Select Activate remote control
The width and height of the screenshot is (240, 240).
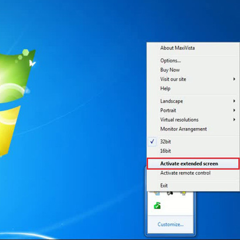click(x=193, y=173)
